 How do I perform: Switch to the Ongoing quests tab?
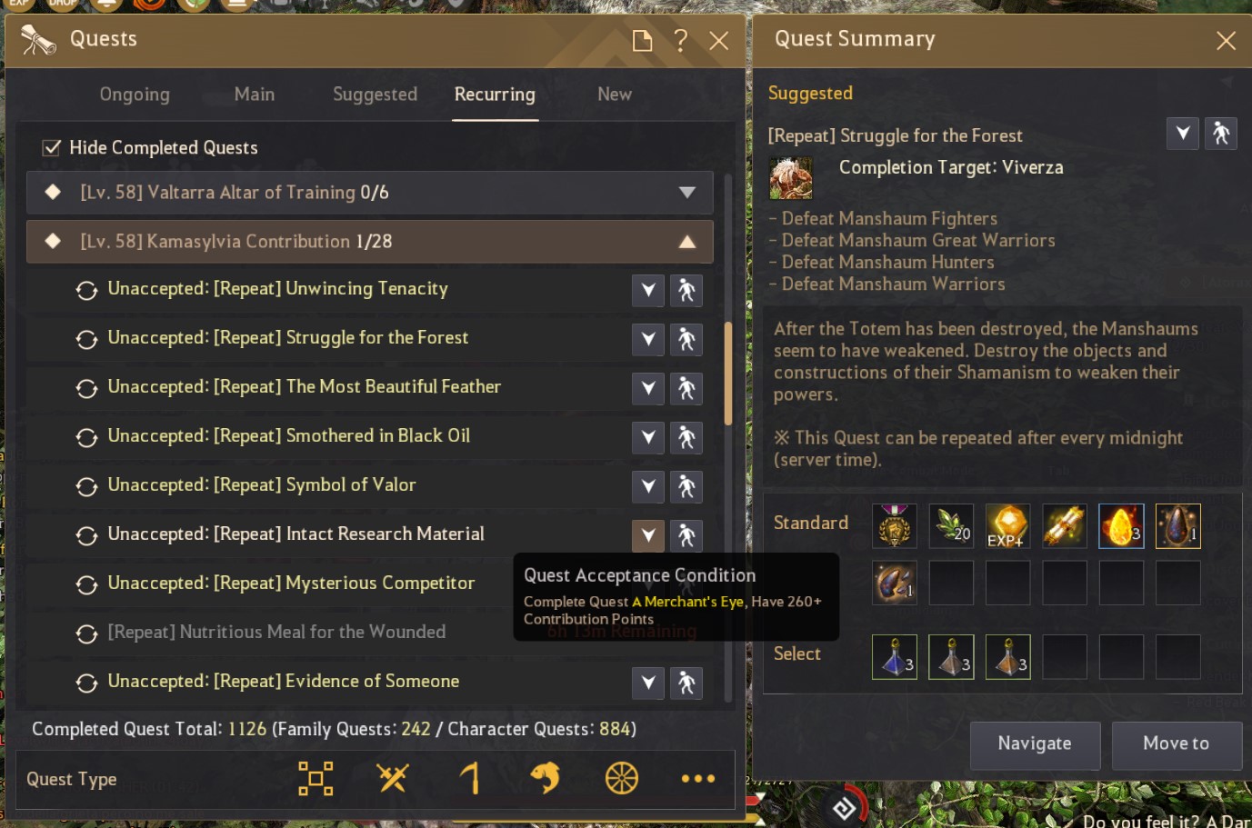tap(135, 95)
